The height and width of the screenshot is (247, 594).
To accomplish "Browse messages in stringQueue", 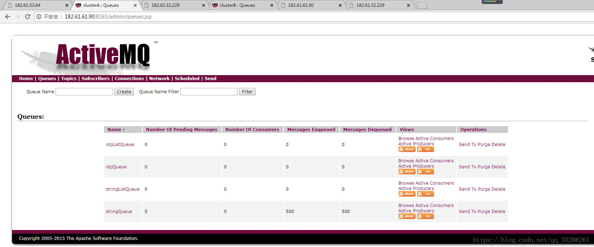I will click(x=406, y=206).
